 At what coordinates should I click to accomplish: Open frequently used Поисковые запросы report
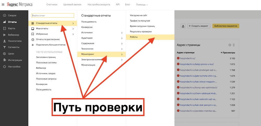pos(46,79)
